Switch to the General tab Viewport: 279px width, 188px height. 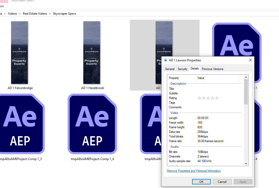170,69
